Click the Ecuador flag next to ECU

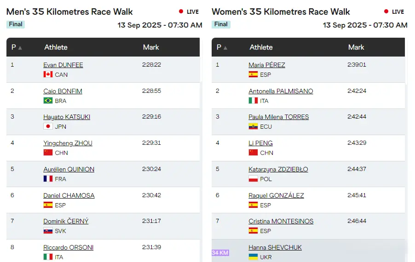point(253,126)
